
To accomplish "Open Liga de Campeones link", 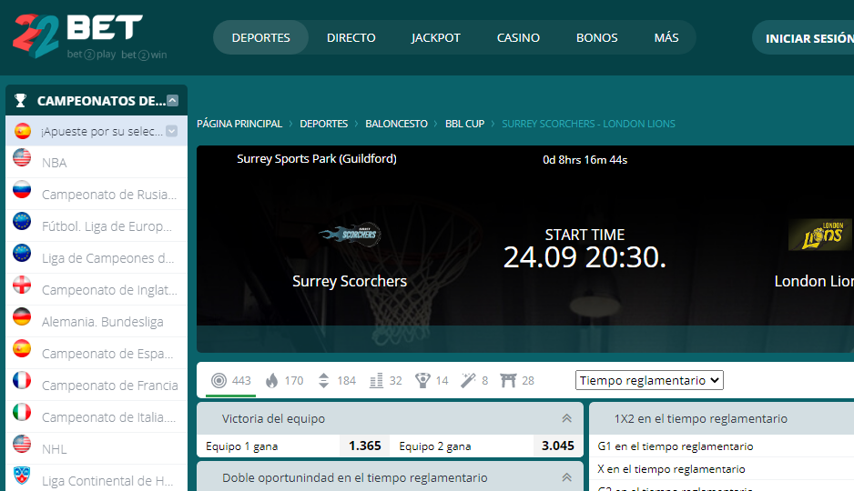I will point(107,258).
